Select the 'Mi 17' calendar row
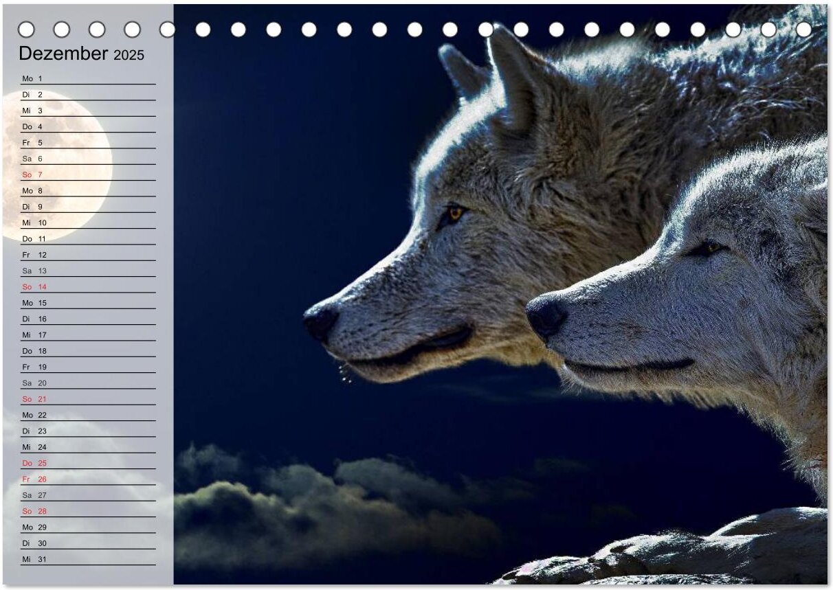833x590 pixels. click(x=88, y=334)
